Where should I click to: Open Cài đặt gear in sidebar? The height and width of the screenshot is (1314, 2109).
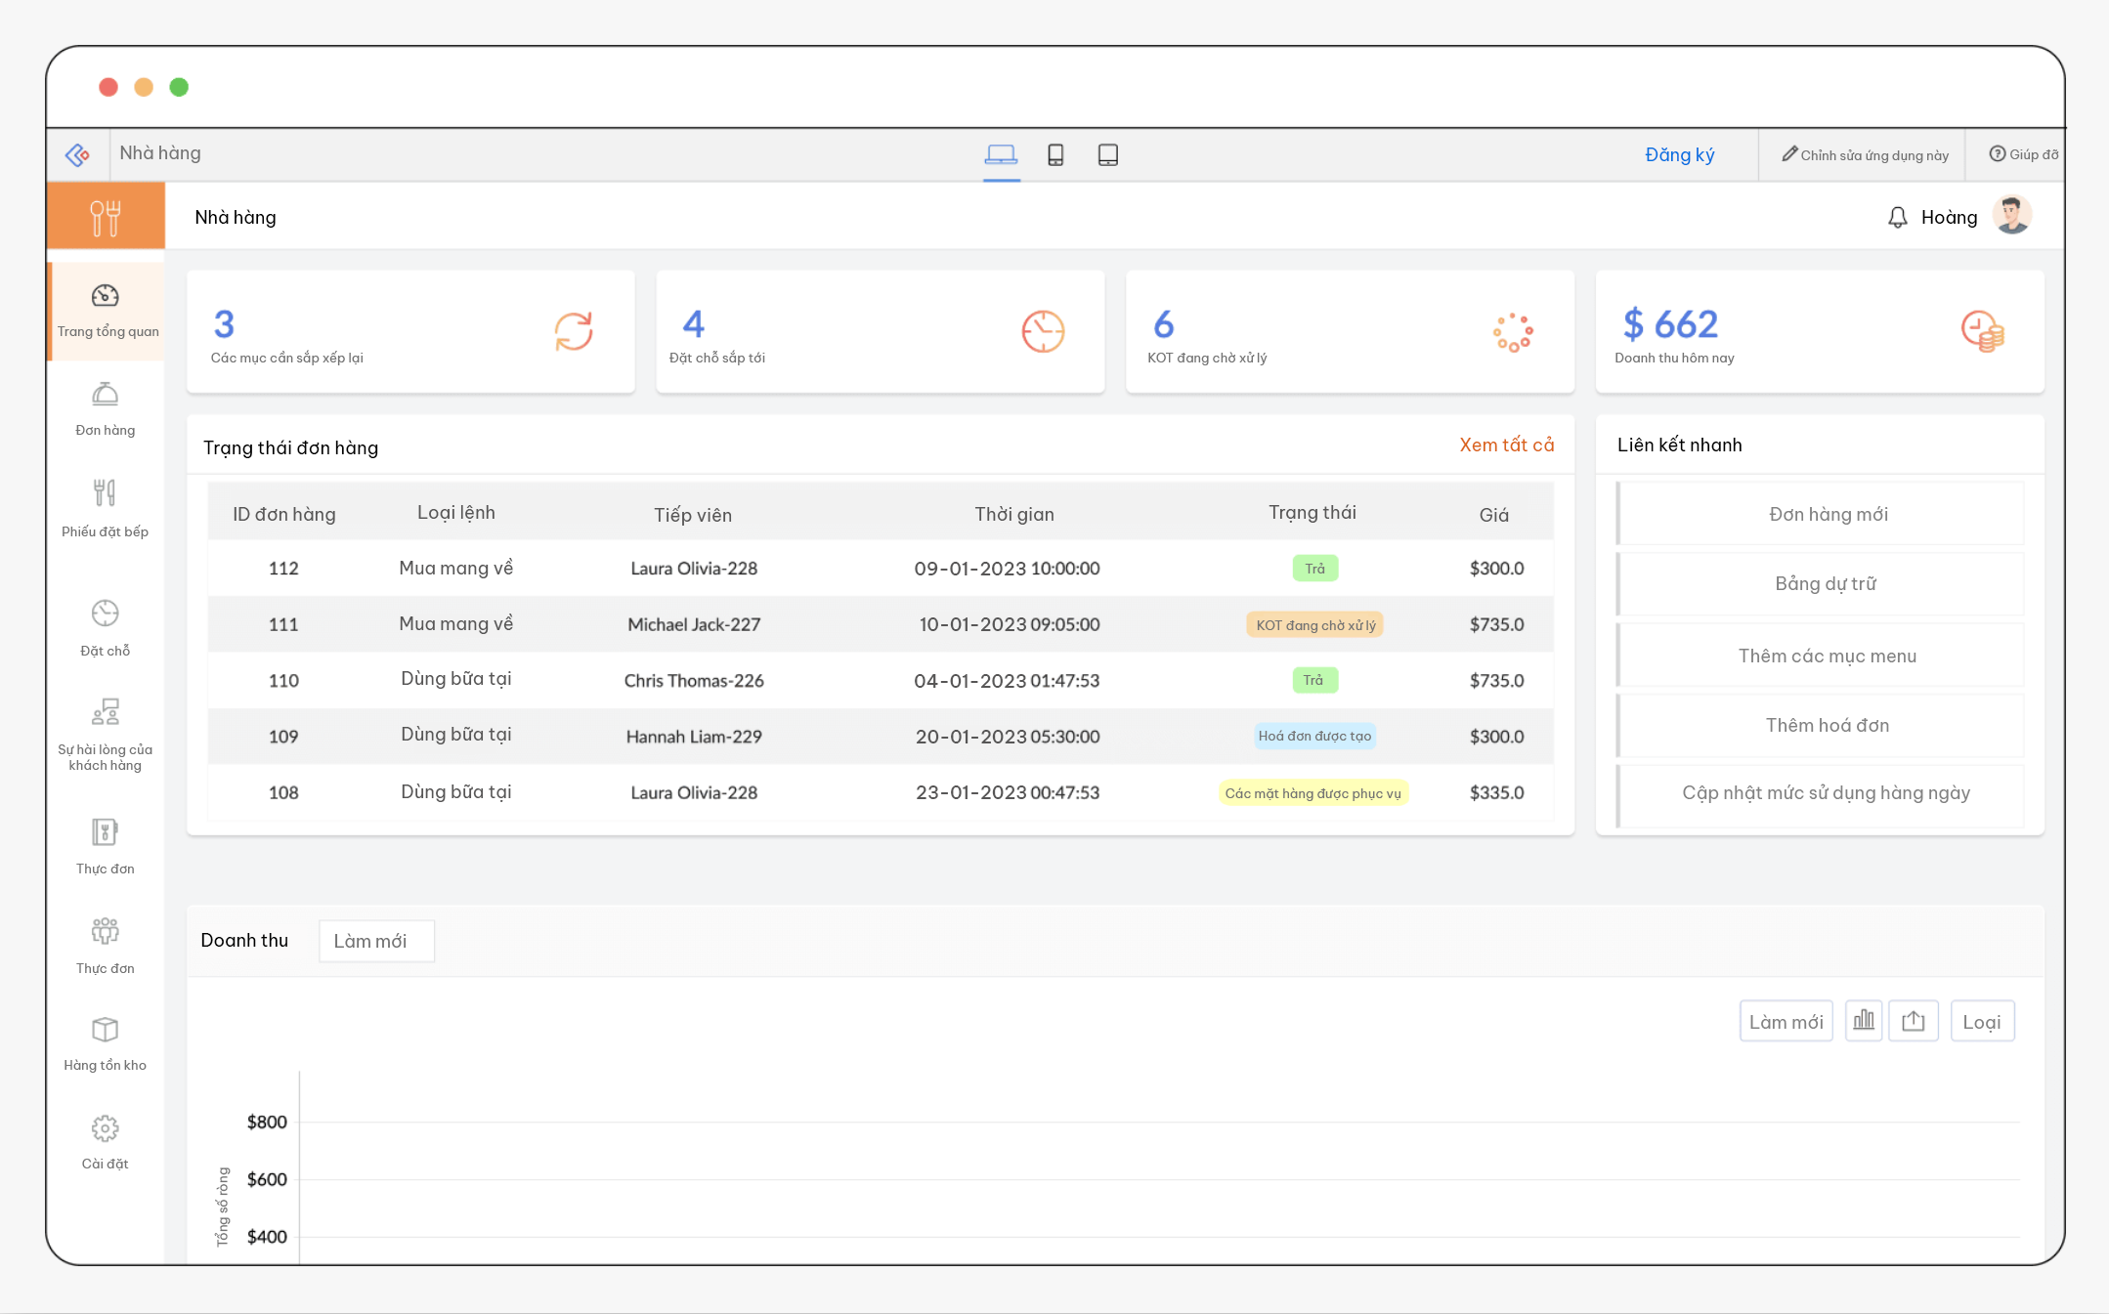click(x=105, y=1141)
